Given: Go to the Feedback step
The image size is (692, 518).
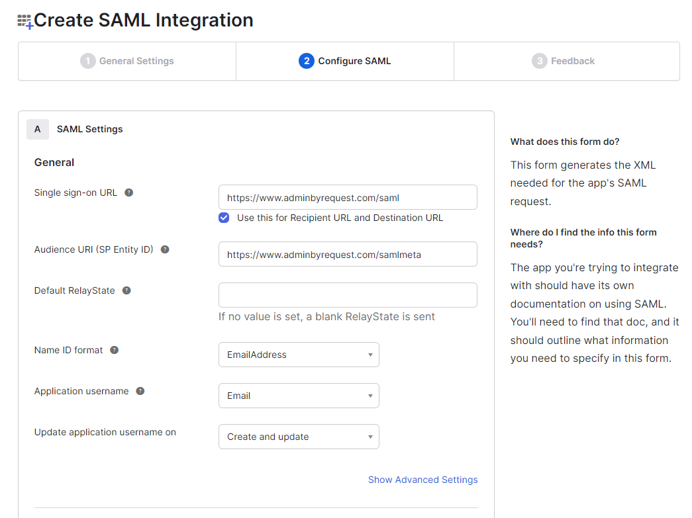Looking at the screenshot, I should coord(567,62).
